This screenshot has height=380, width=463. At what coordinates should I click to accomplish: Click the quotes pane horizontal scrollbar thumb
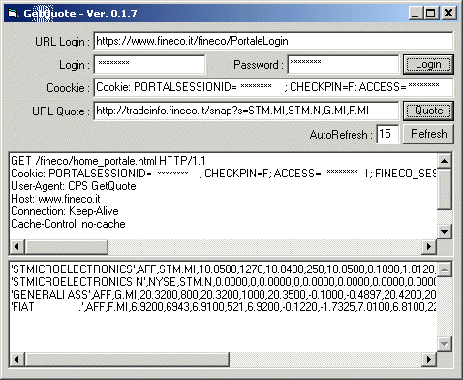pos(127,359)
